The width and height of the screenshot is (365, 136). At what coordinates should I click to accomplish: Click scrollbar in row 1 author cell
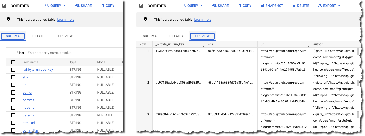pyautogui.click(x=358, y=52)
